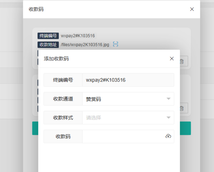
Task: Focus the 终端编号 input with wxpay2#K103516
Action: click(128, 80)
